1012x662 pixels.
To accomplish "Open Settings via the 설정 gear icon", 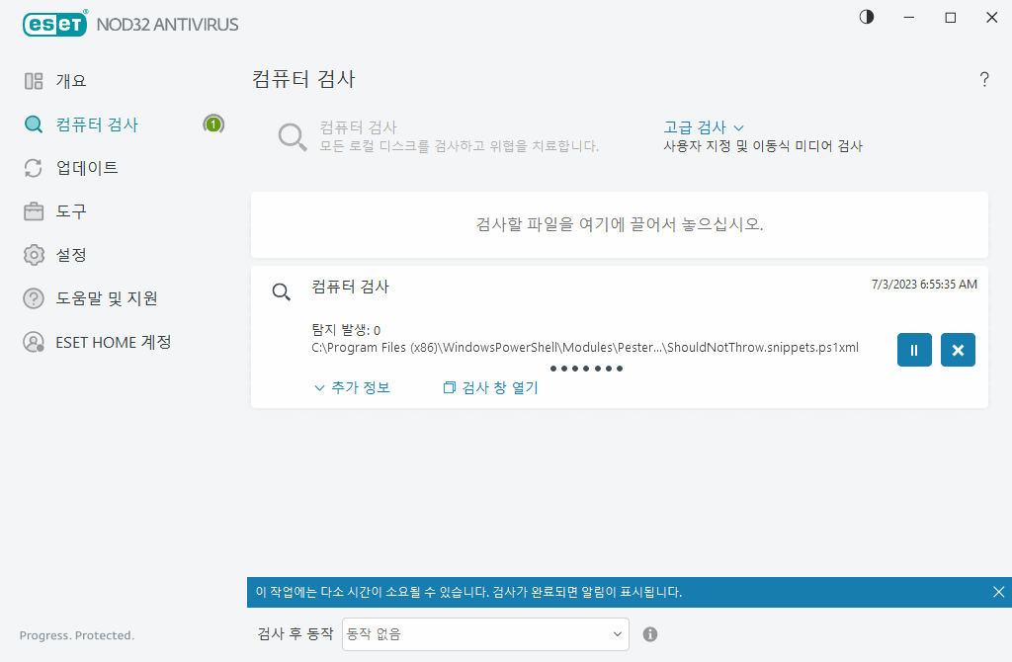I will coord(36,254).
